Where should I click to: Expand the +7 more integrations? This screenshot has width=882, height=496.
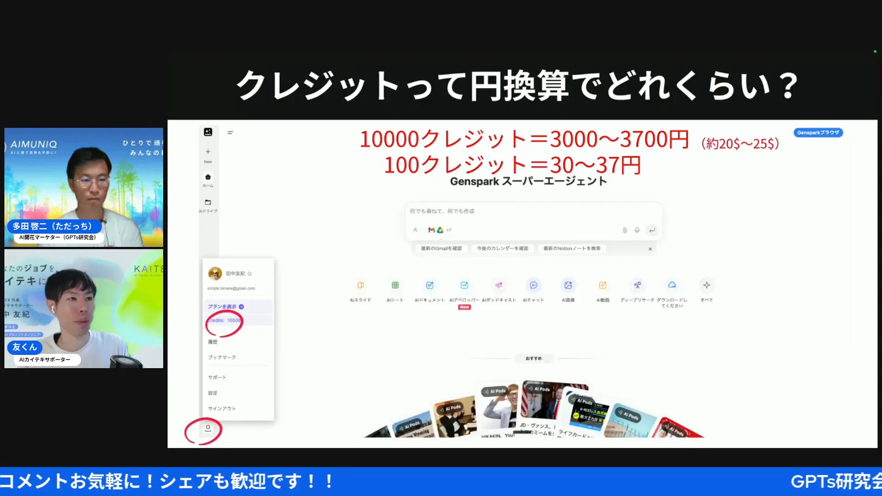click(449, 230)
